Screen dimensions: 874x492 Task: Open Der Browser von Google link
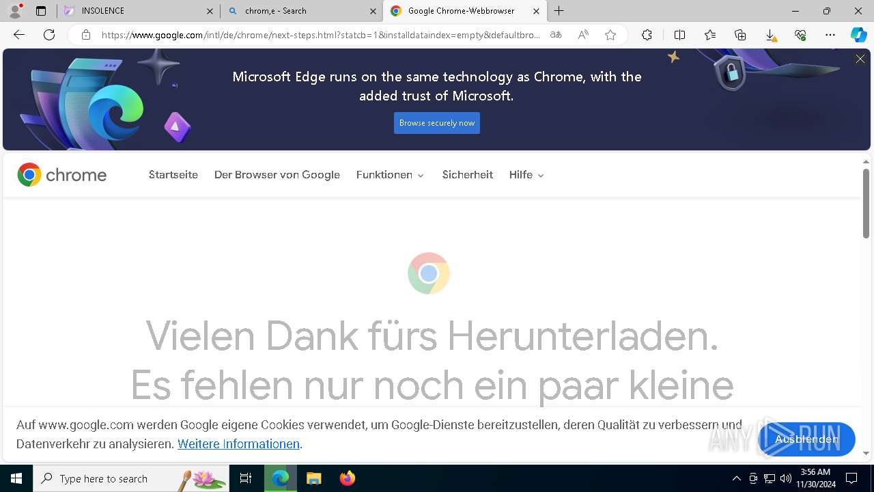click(x=277, y=175)
